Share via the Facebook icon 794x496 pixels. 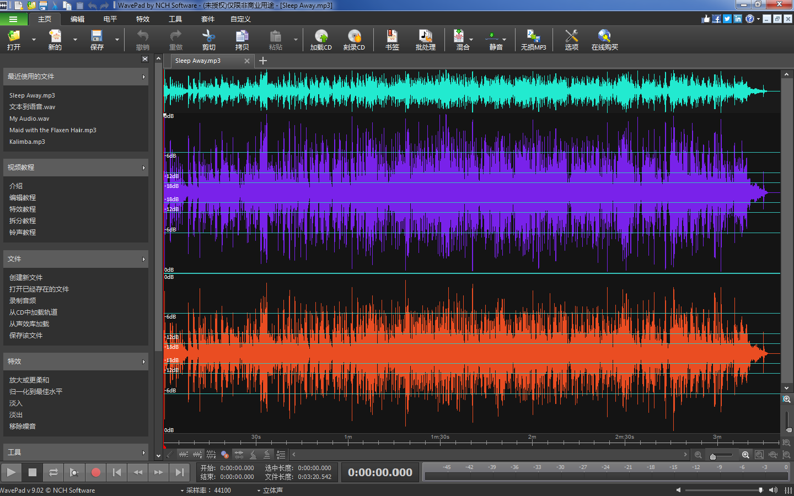point(716,19)
